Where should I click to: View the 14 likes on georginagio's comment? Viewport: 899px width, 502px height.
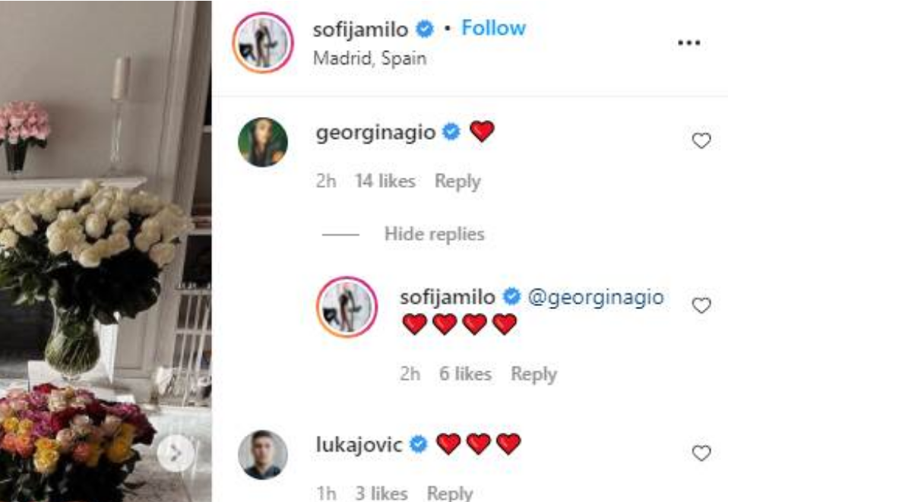pos(385,182)
